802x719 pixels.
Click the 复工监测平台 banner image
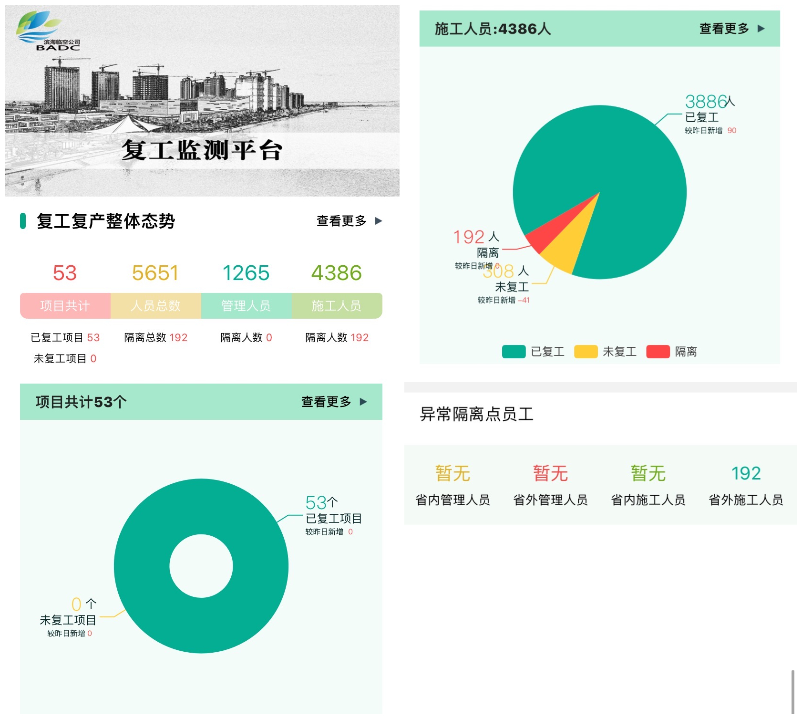click(x=202, y=101)
